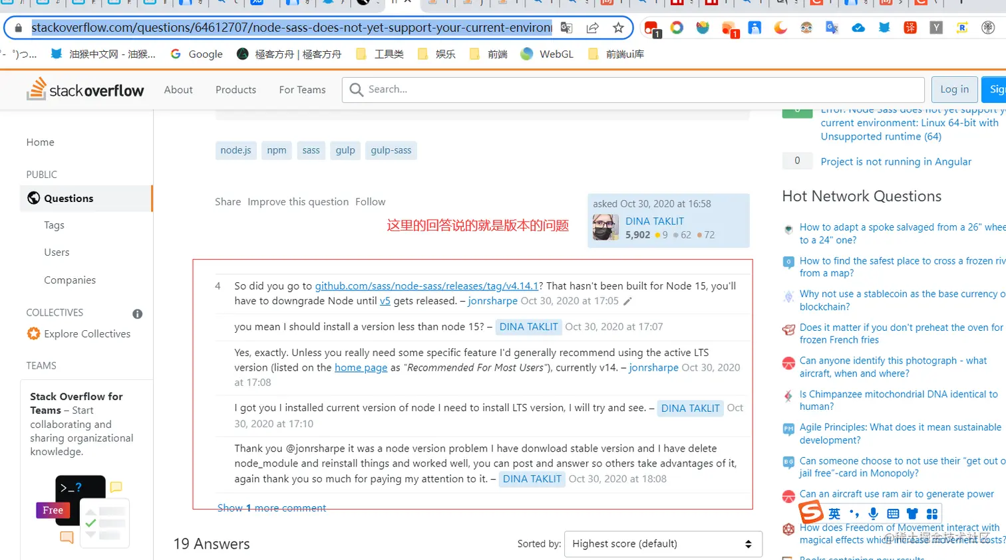Click the v5 link in first comment

pos(385,301)
